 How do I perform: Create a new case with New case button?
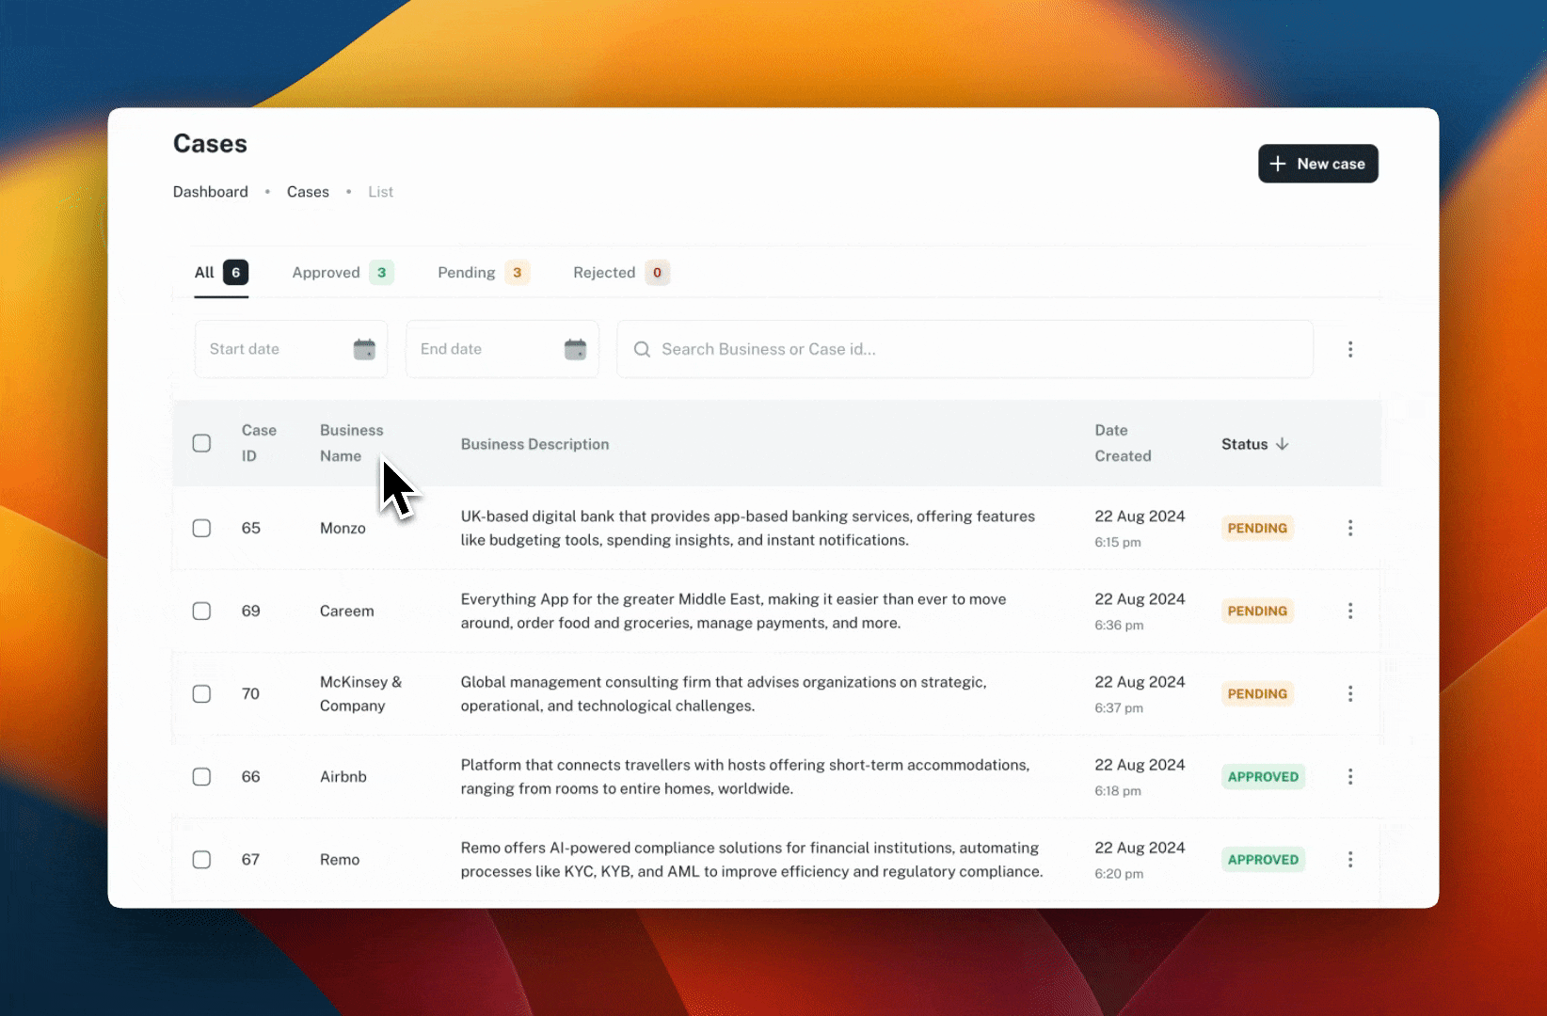coord(1317,164)
